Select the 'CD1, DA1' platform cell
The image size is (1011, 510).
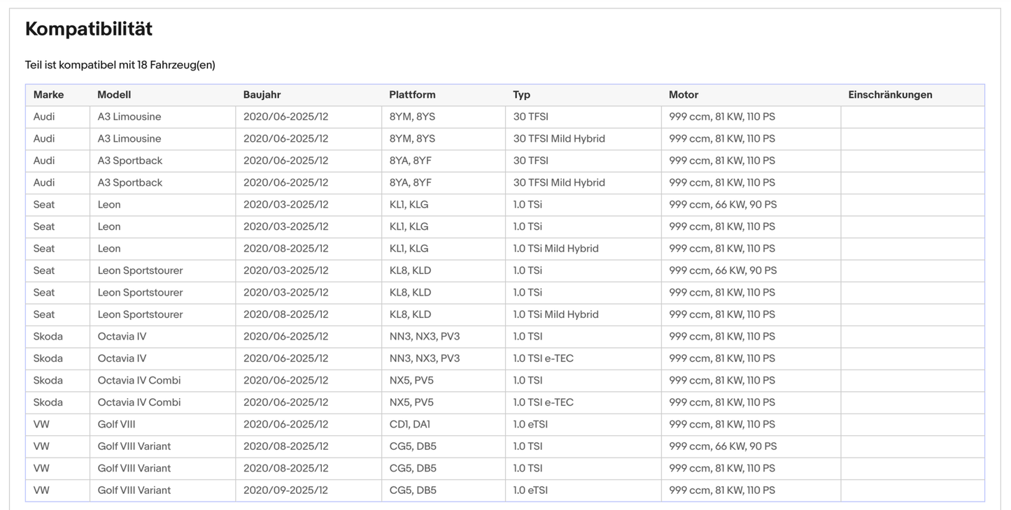pos(409,424)
